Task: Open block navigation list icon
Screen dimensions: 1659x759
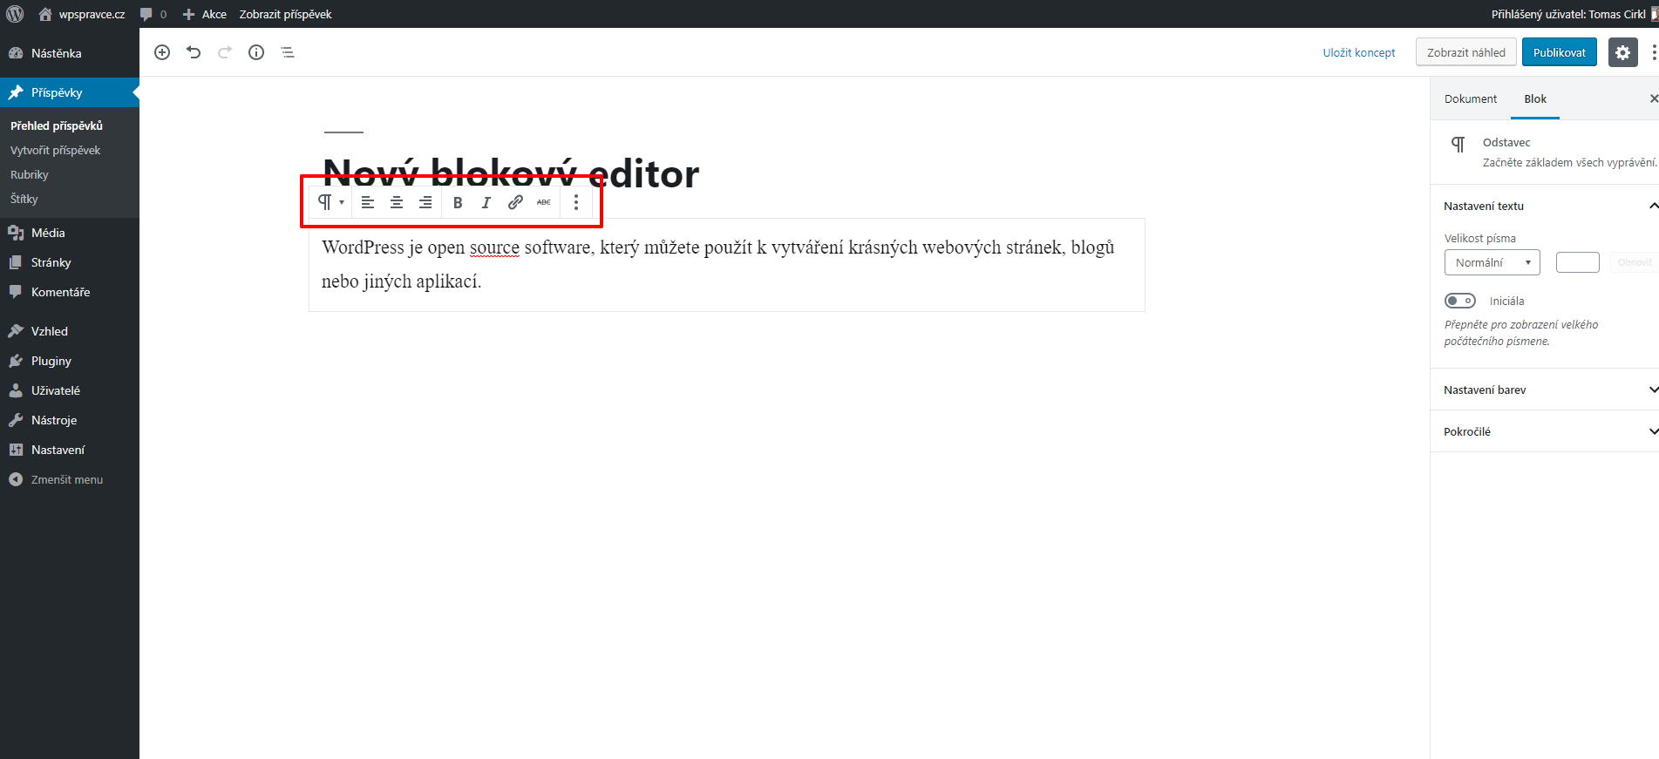Action: [x=288, y=52]
